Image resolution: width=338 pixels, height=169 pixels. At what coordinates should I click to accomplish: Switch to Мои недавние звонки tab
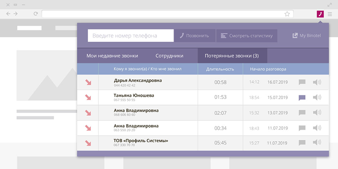pos(113,56)
